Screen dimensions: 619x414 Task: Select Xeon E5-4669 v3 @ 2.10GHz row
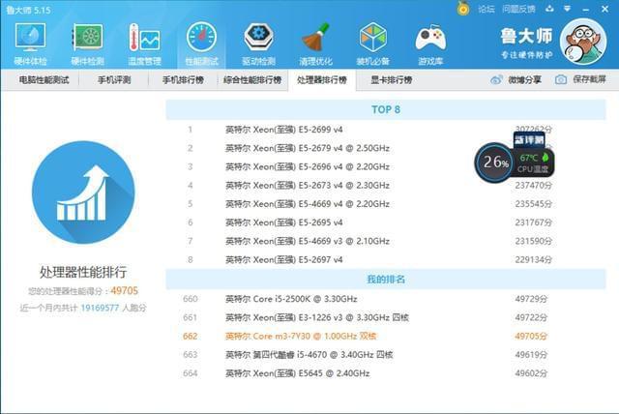386,241
